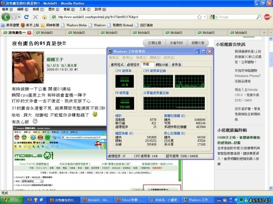Open a new tab with plus button

[x=264, y=33]
